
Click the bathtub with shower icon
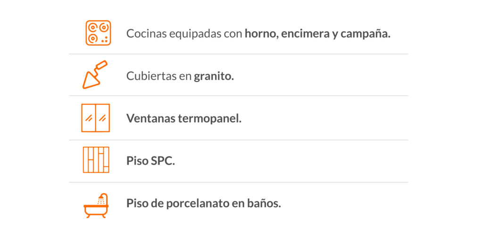(96, 205)
